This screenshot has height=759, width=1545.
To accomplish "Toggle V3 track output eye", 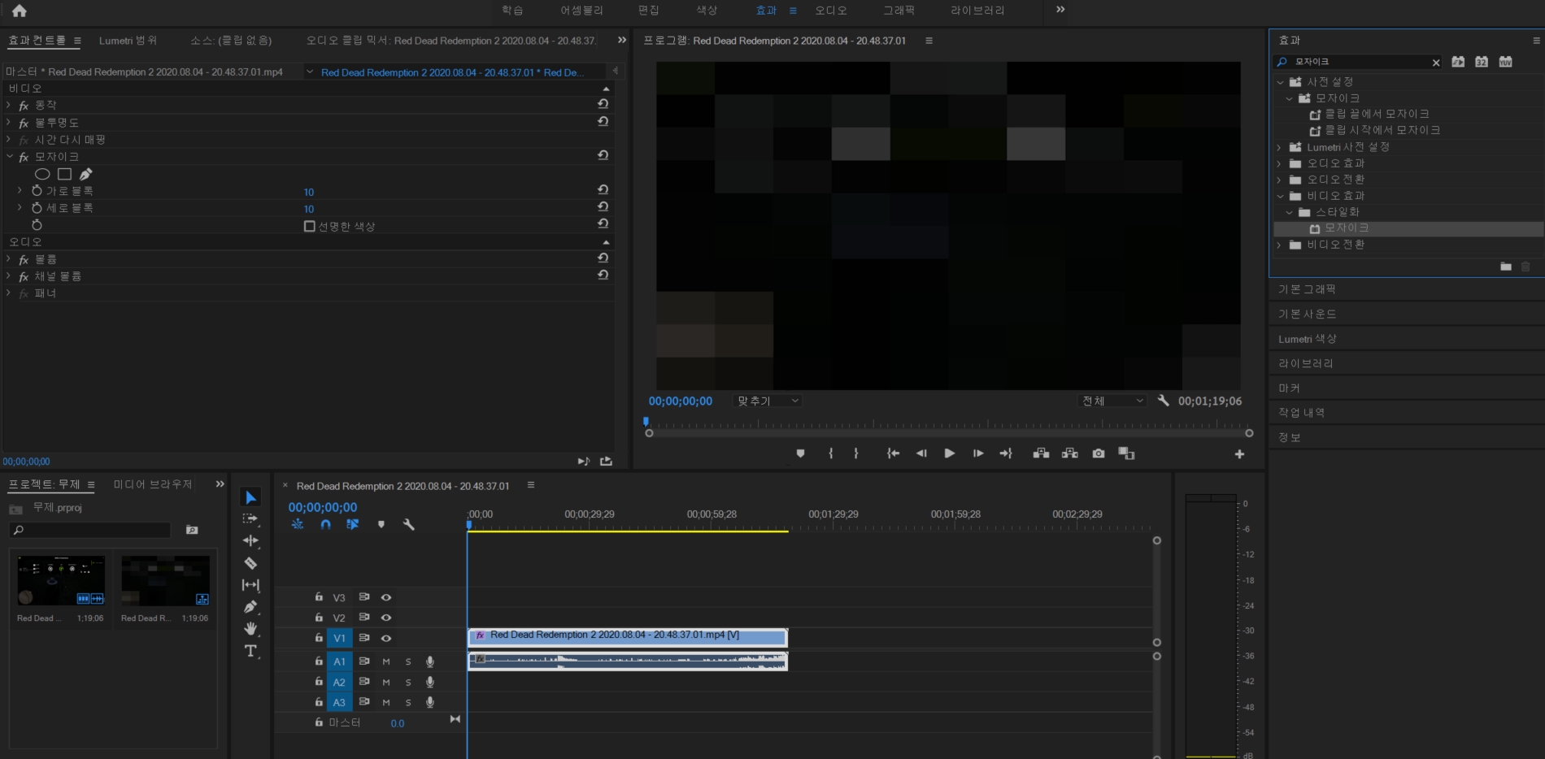I will 386,597.
